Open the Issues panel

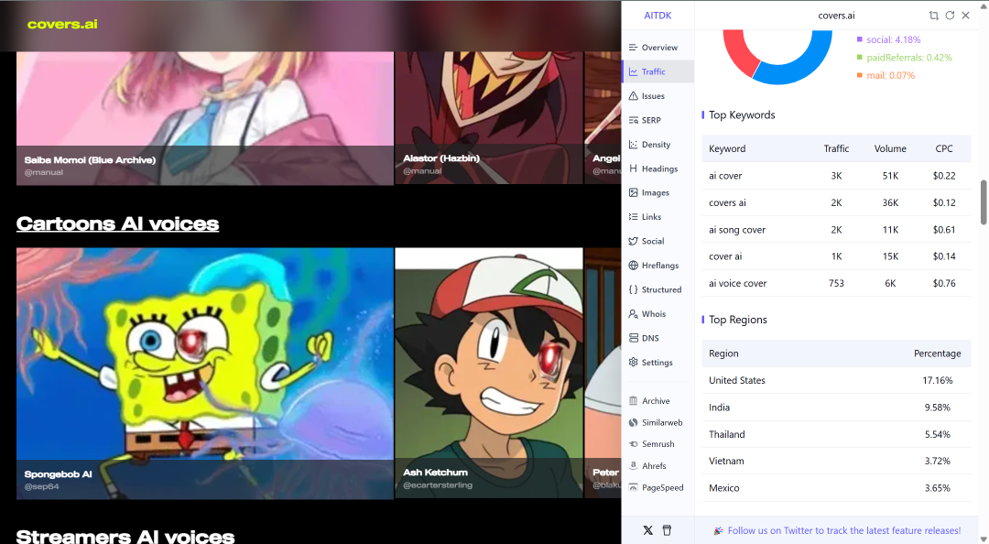click(x=658, y=96)
